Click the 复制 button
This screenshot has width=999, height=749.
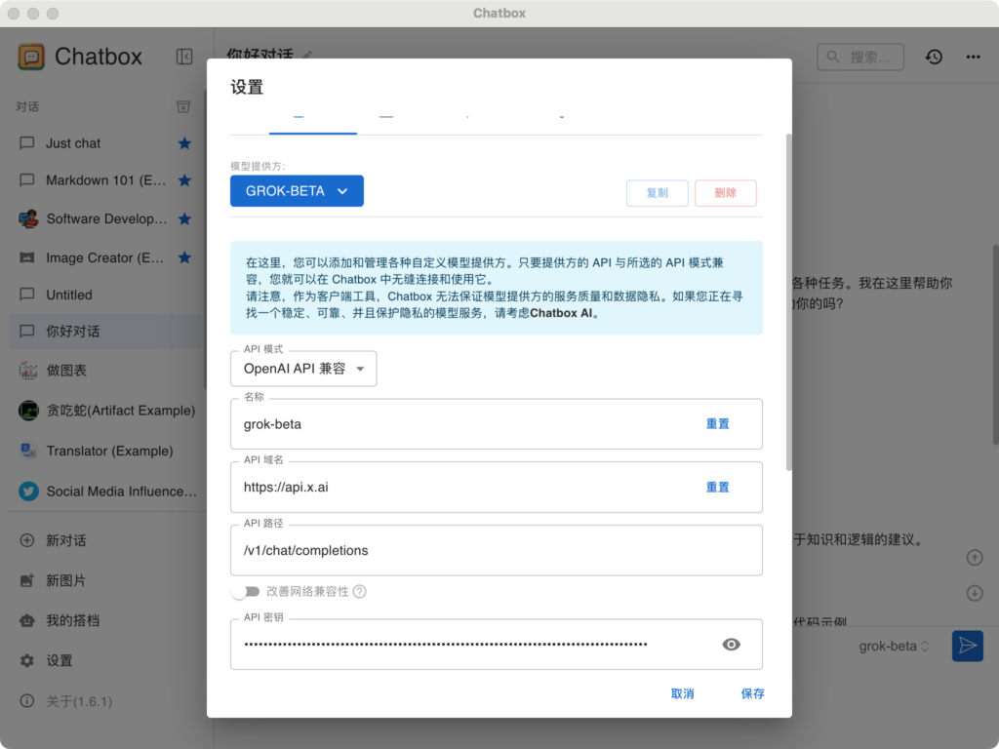[x=657, y=193]
